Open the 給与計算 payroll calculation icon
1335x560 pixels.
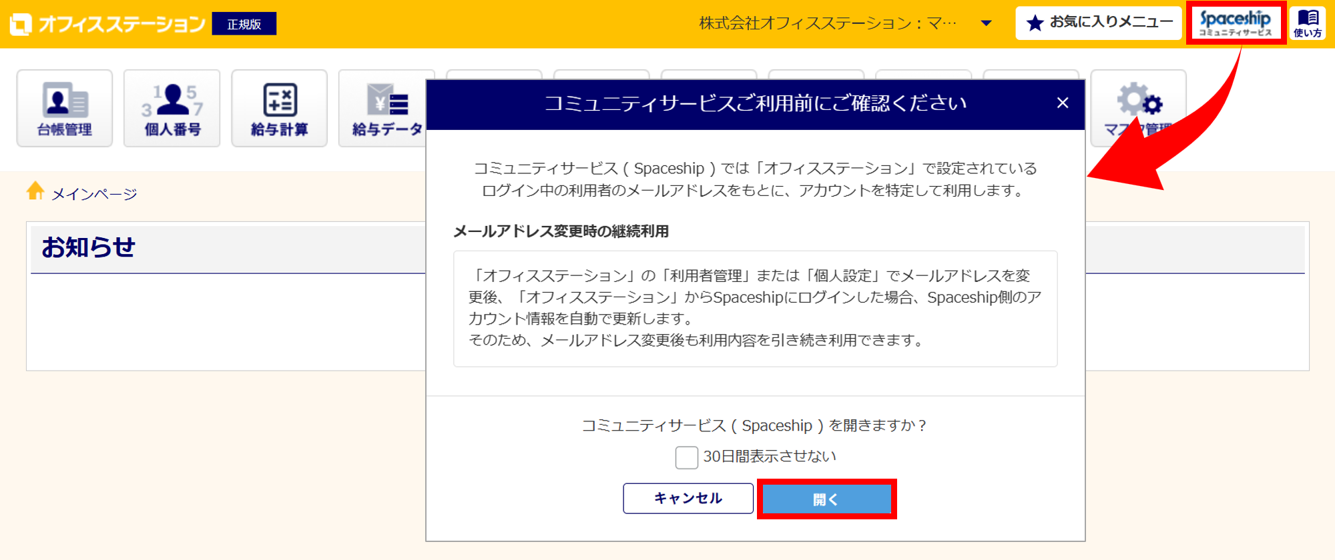point(280,108)
